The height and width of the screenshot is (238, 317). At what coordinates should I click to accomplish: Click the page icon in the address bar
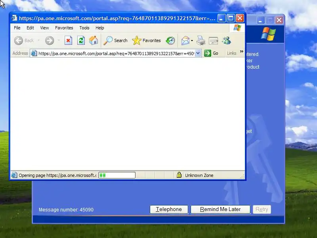click(34, 53)
